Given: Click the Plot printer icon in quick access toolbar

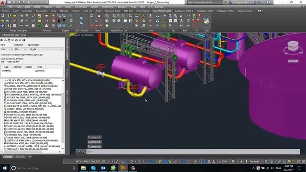Looking at the screenshot, I should click(x=29, y=2).
